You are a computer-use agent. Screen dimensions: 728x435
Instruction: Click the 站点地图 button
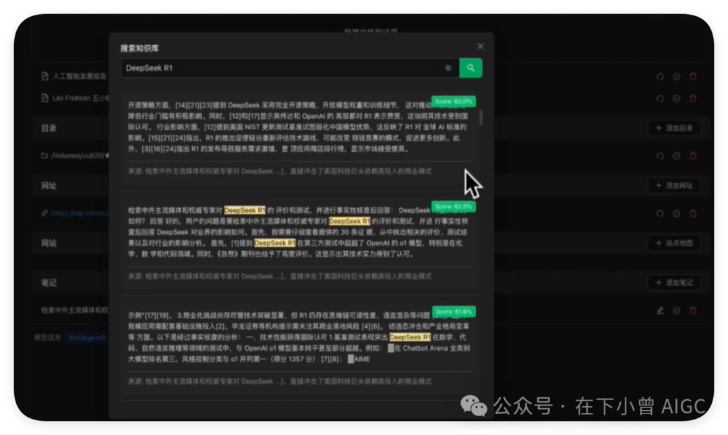[673, 243]
